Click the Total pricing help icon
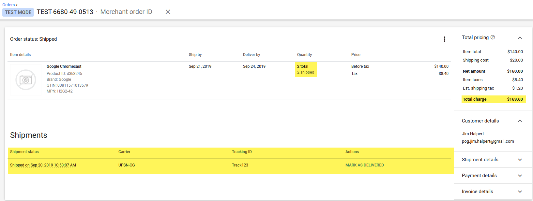Image resolution: width=533 pixels, height=201 pixels. point(493,37)
